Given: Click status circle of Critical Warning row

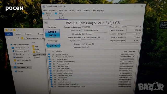Looking at the screenshot, I should (49, 54).
